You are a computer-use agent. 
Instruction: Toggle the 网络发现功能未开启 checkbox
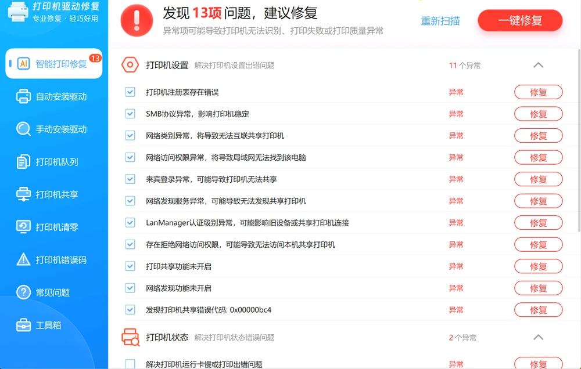tap(130, 288)
